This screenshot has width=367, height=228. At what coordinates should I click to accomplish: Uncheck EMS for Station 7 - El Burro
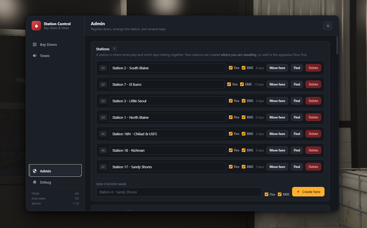click(242, 84)
